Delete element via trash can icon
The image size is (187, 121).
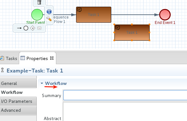(x=39, y=2)
